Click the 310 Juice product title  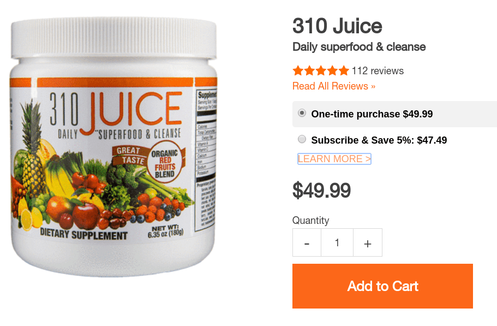point(337,26)
